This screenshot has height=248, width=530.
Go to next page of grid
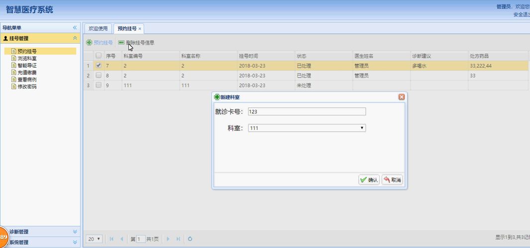168,239
